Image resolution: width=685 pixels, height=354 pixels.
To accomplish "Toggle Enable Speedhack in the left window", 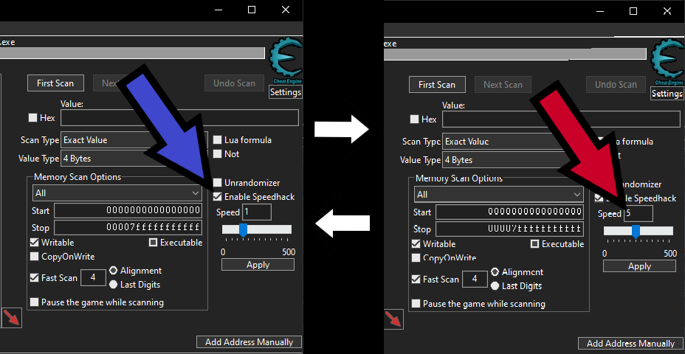I will point(218,197).
